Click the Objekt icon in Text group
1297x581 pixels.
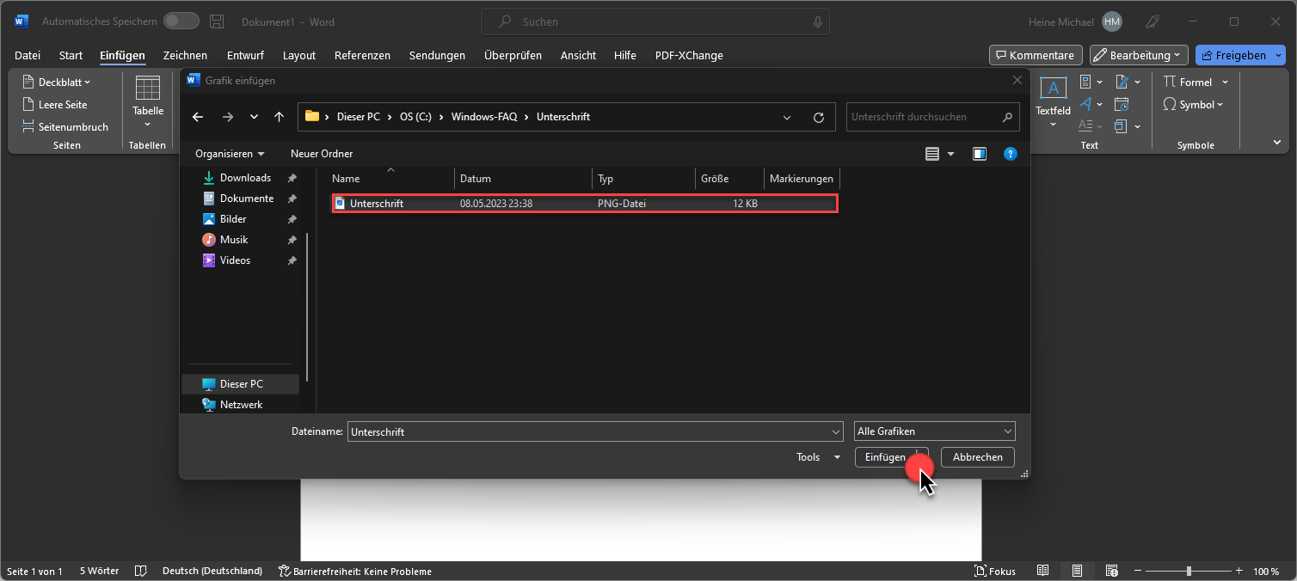point(1121,126)
